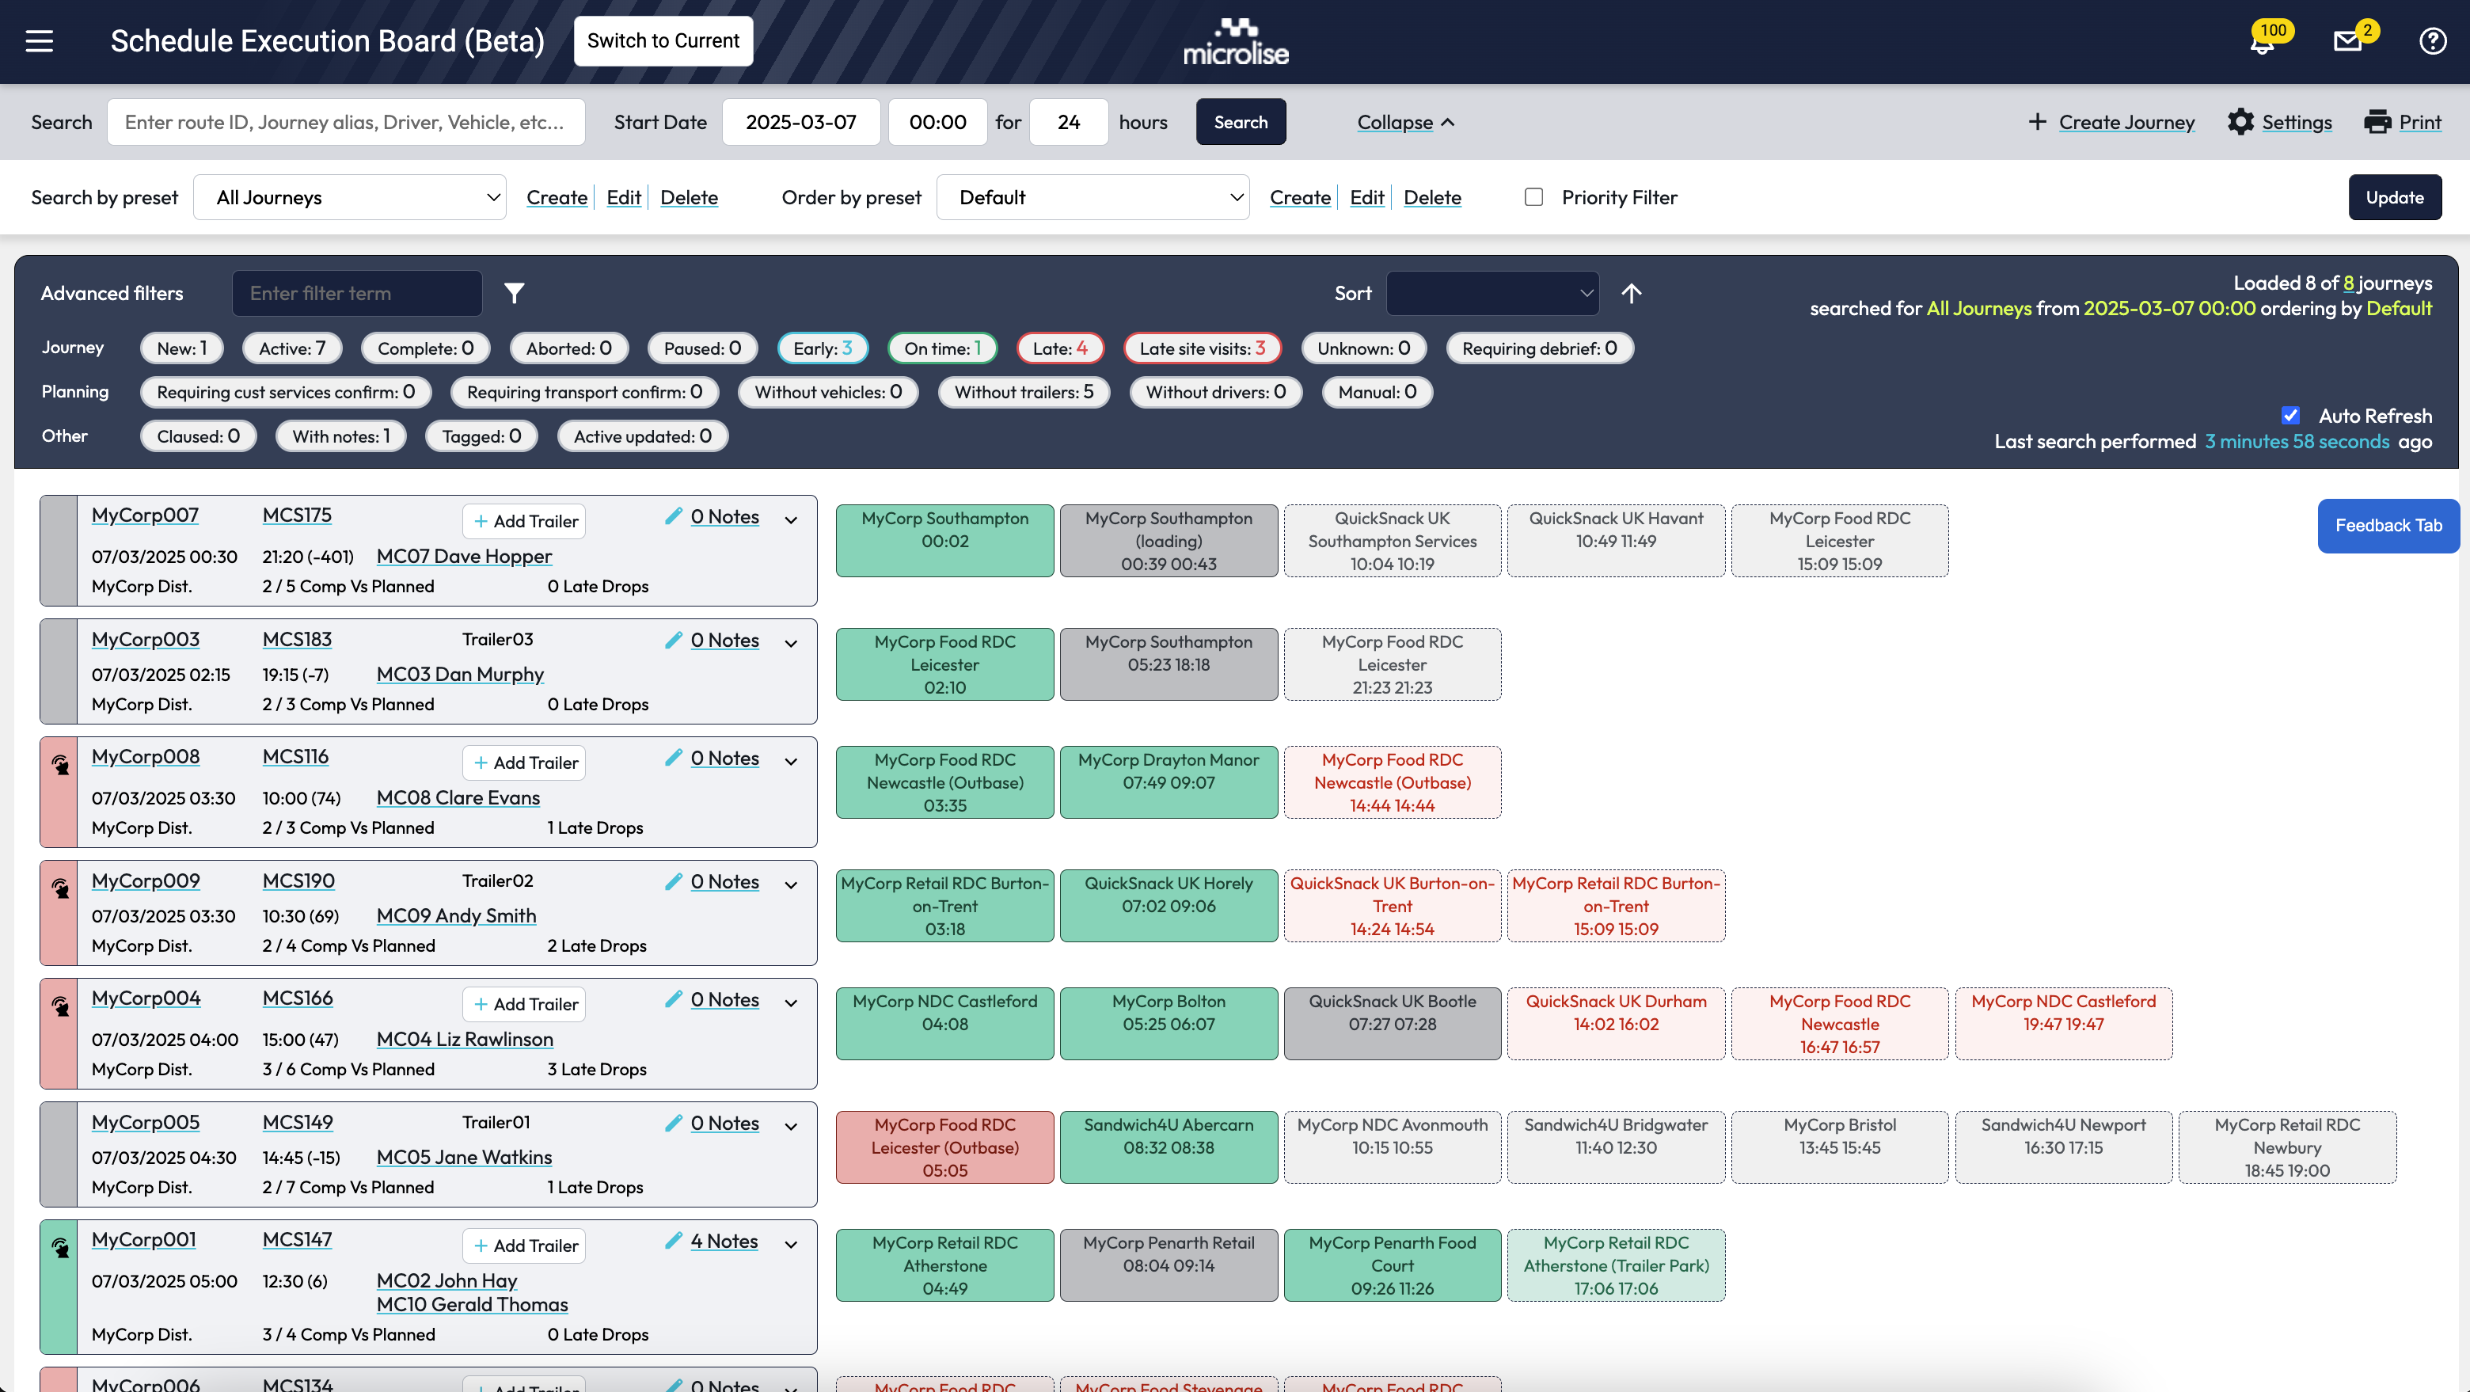Toggle the Late: 4 journey filter
Viewport: 2470px width, 1392px height.
click(x=1059, y=348)
